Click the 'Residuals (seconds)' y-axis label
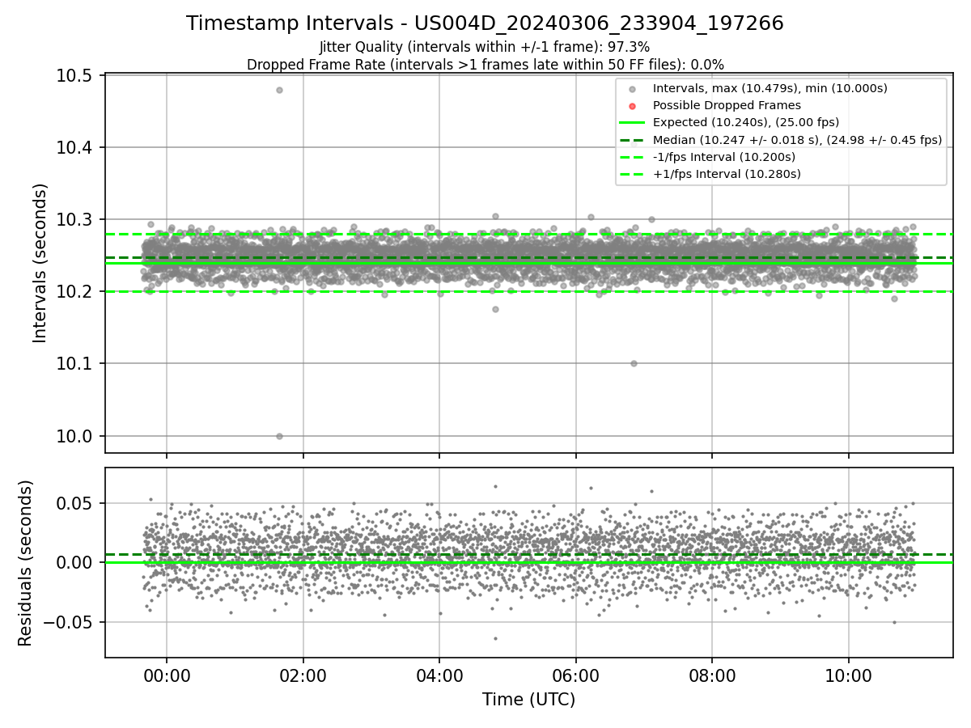 click(26, 563)
